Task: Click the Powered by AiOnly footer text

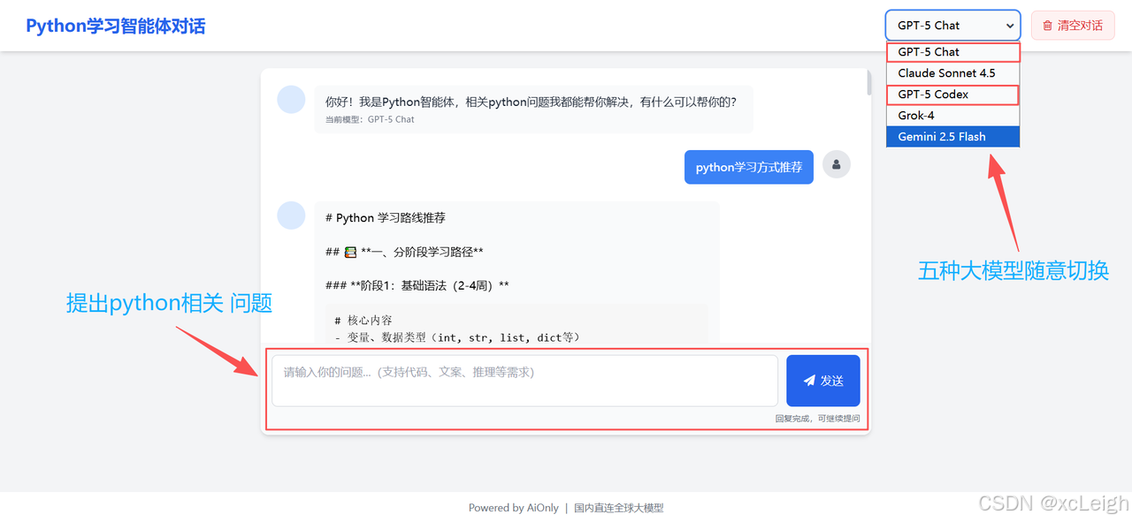Action: pos(514,508)
